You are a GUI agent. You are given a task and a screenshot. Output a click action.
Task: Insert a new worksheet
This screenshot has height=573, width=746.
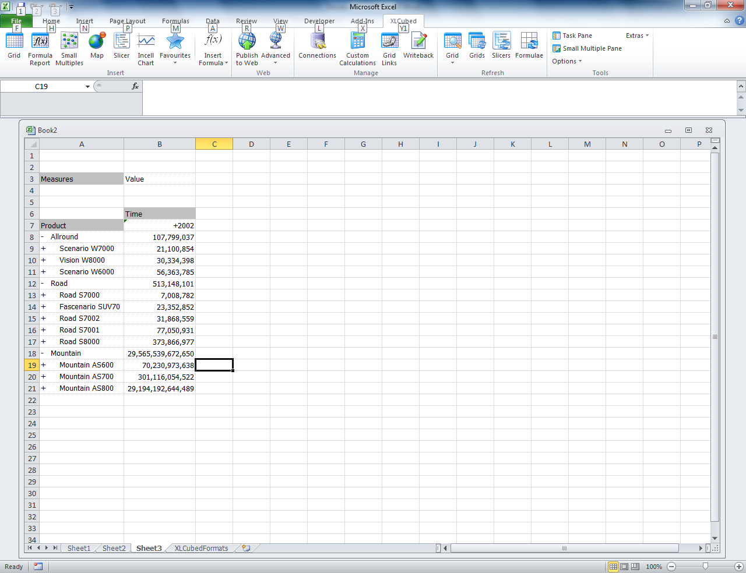(246, 548)
